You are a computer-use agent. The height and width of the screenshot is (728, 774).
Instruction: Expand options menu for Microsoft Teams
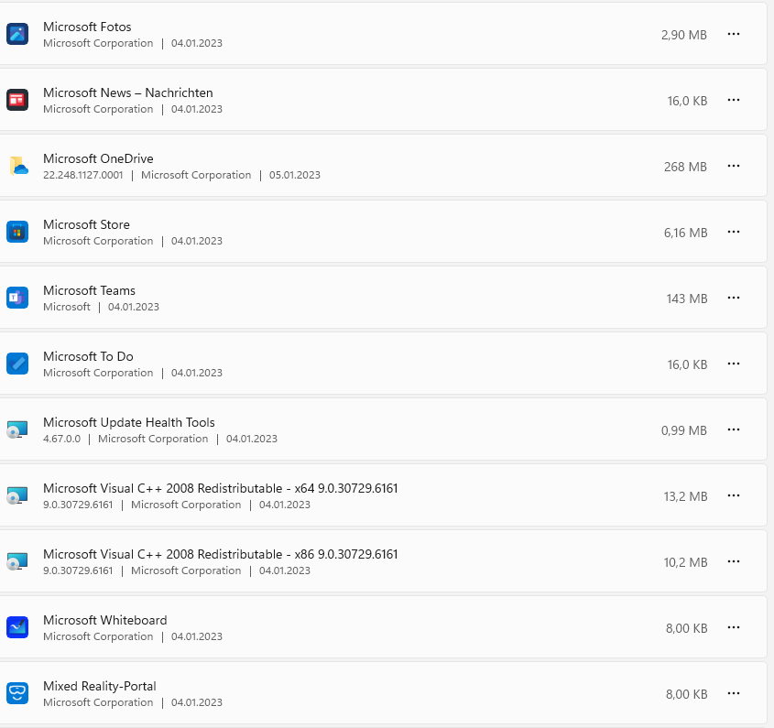pyautogui.click(x=733, y=298)
